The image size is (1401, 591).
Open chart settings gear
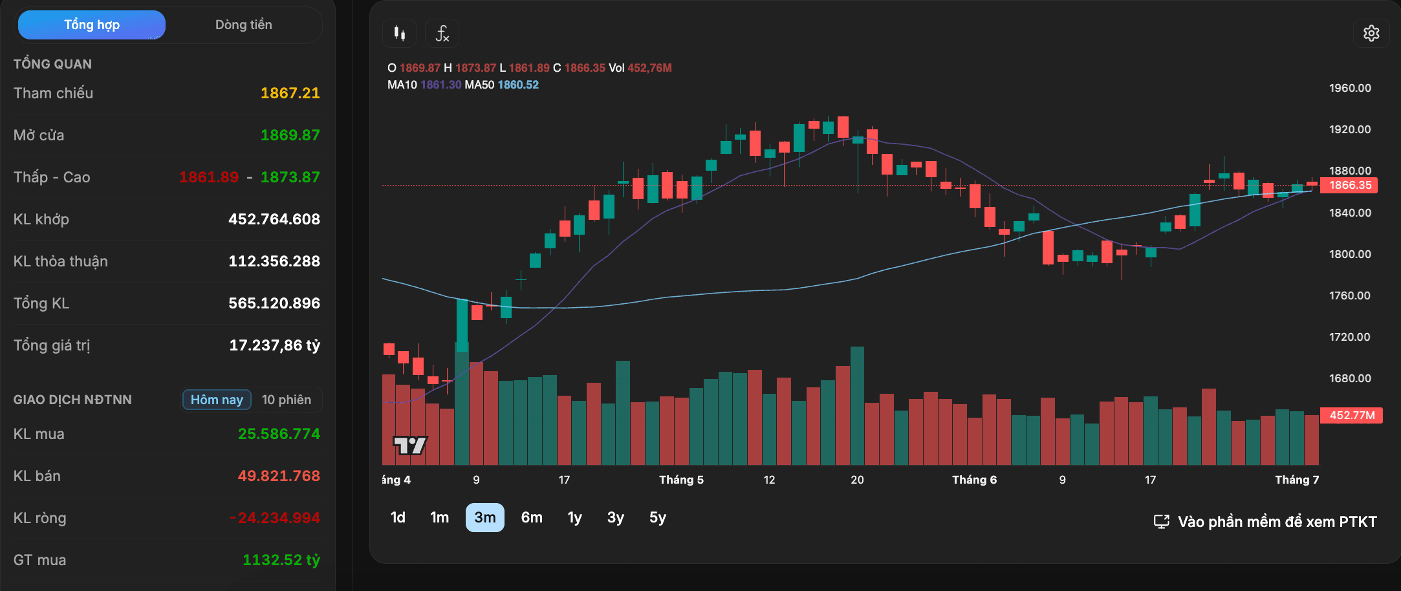point(1371,33)
